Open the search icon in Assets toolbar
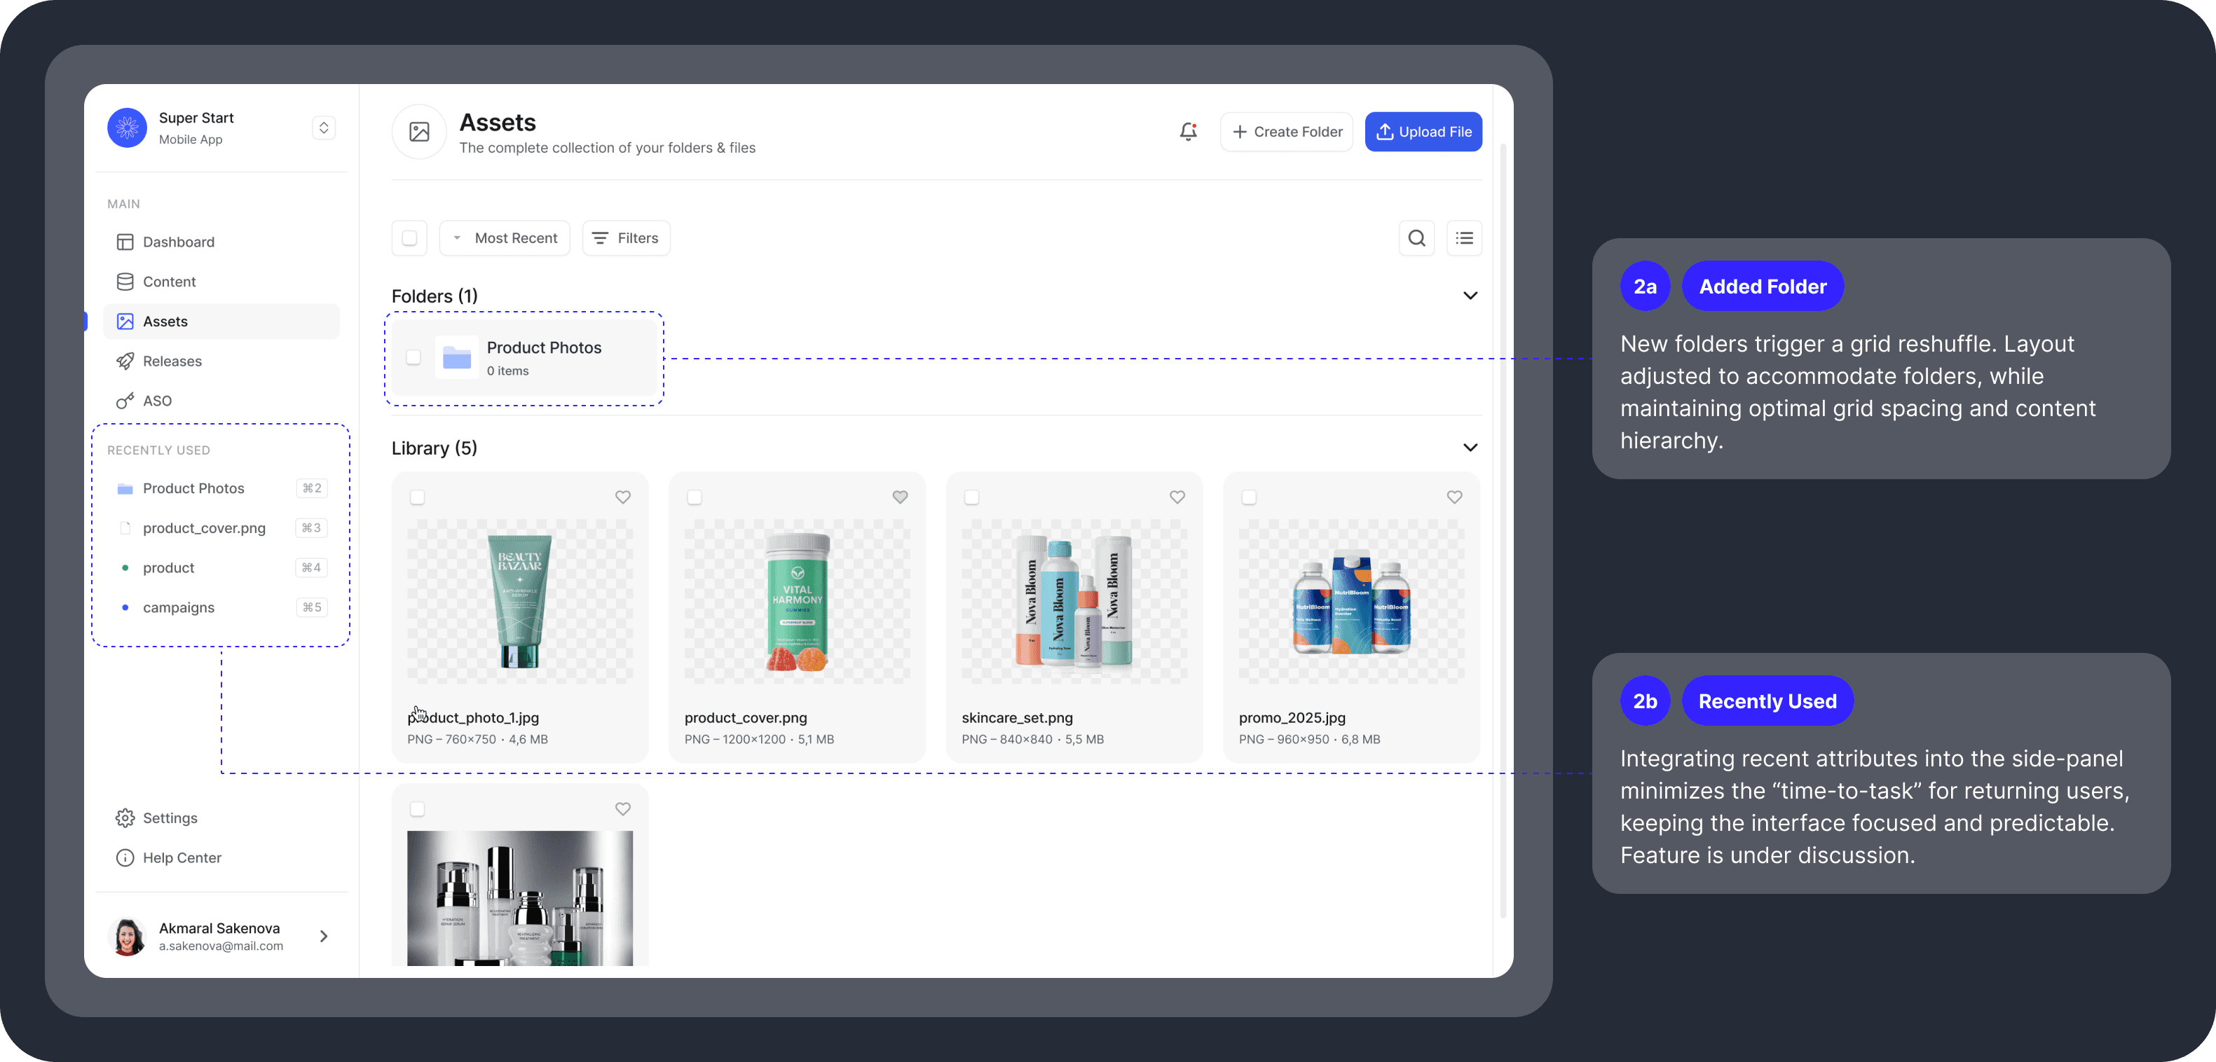 (1417, 238)
